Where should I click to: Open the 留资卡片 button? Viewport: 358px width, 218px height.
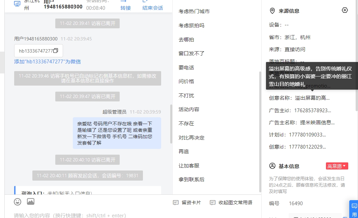[187, 203]
